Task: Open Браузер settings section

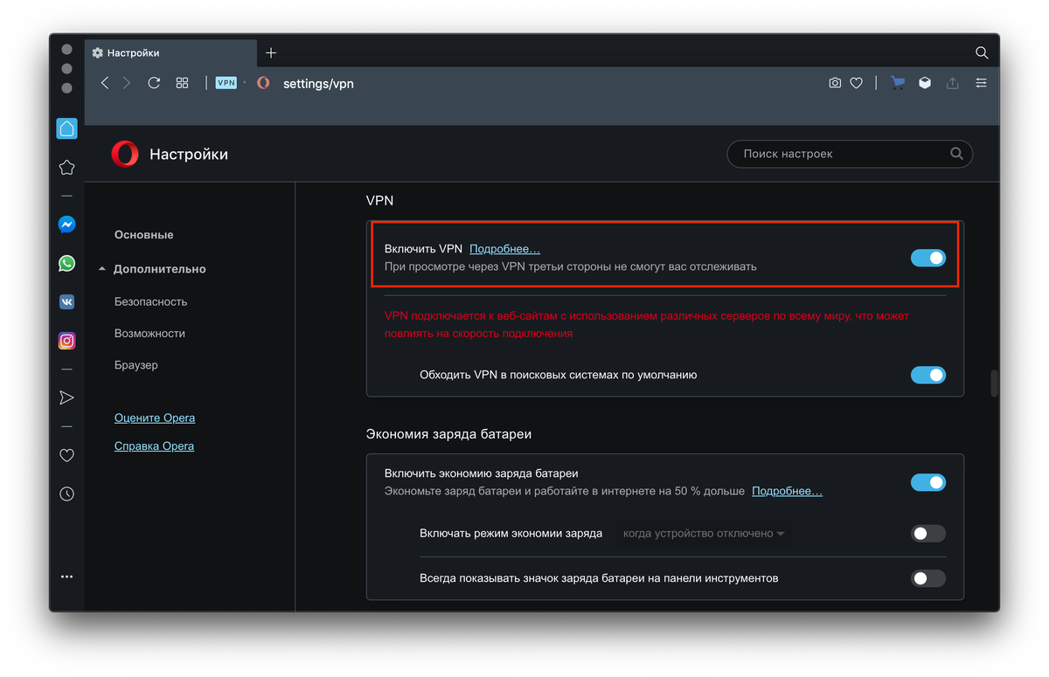Action: [136, 365]
